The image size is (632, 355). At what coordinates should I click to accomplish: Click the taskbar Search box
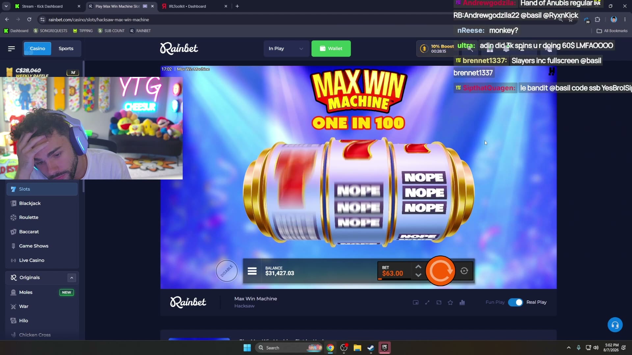pos(289,348)
